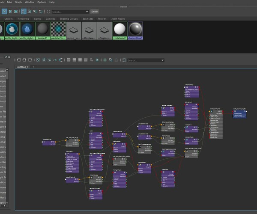Expand the graph toolbar search dropdown
The image size is (257, 214).
(x=162, y=60)
